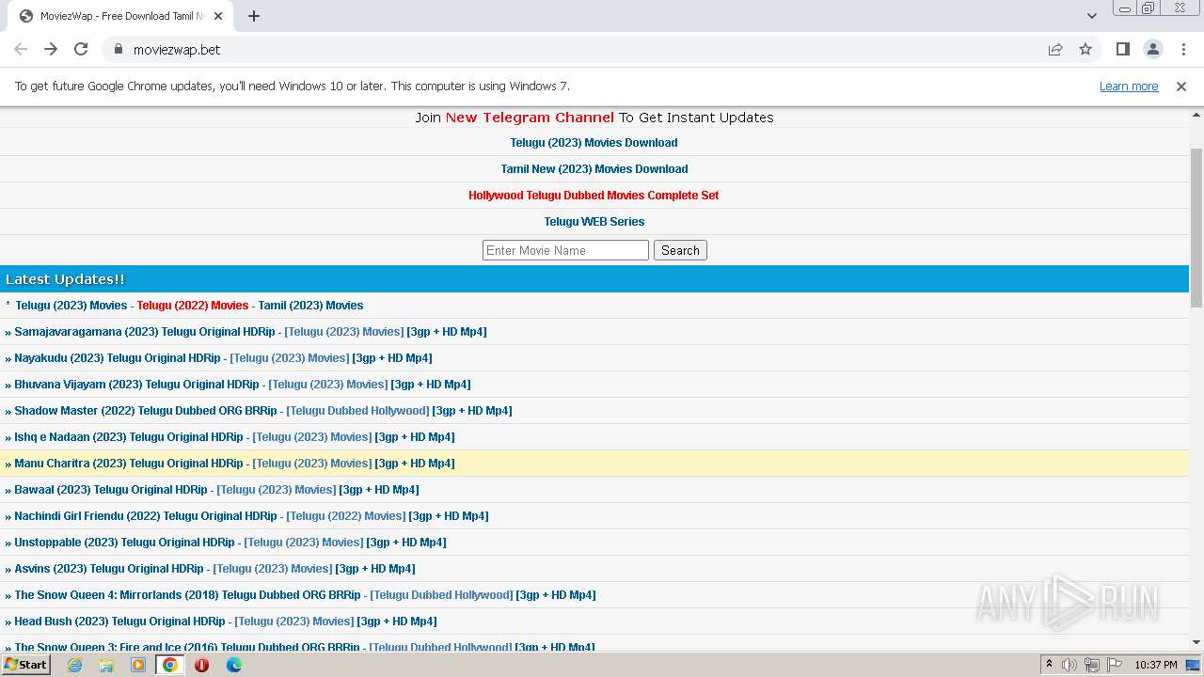
Task: Open the Chrome profile avatar menu
Action: tap(1152, 49)
